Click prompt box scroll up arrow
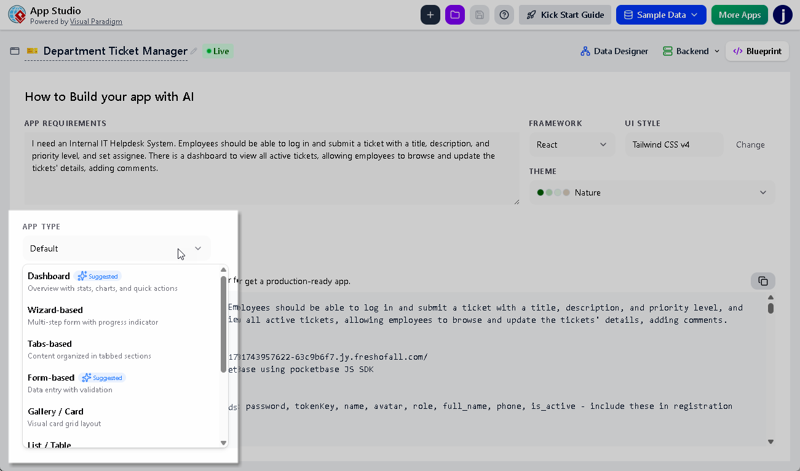 point(770,298)
